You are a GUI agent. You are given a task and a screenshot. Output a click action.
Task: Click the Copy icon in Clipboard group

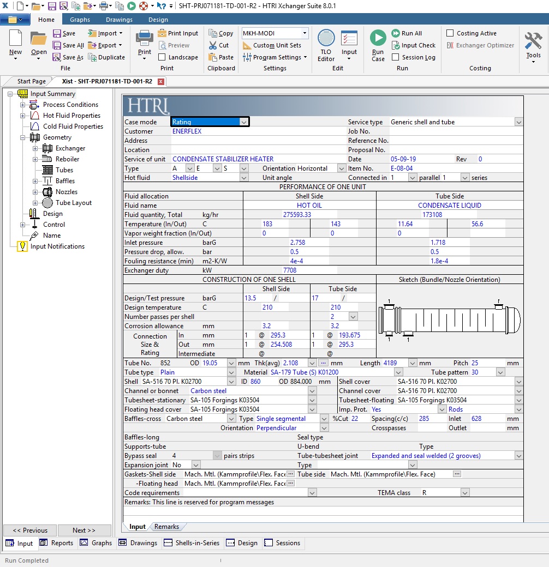tap(212, 33)
